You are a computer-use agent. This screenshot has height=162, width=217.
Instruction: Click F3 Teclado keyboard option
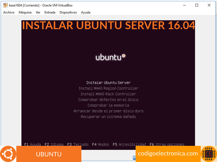tap(78, 144)
